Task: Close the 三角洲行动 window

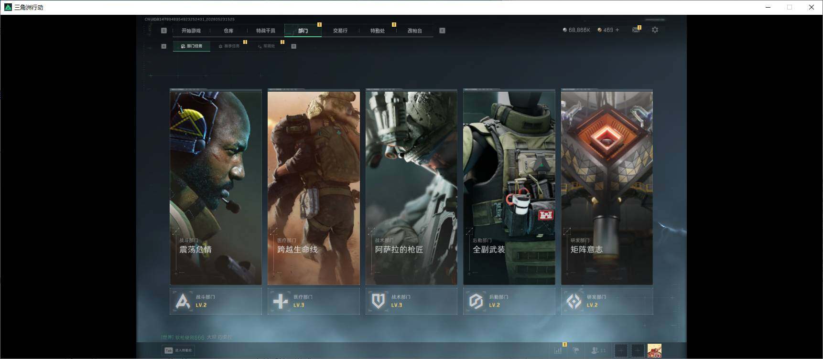Action: 811,7
